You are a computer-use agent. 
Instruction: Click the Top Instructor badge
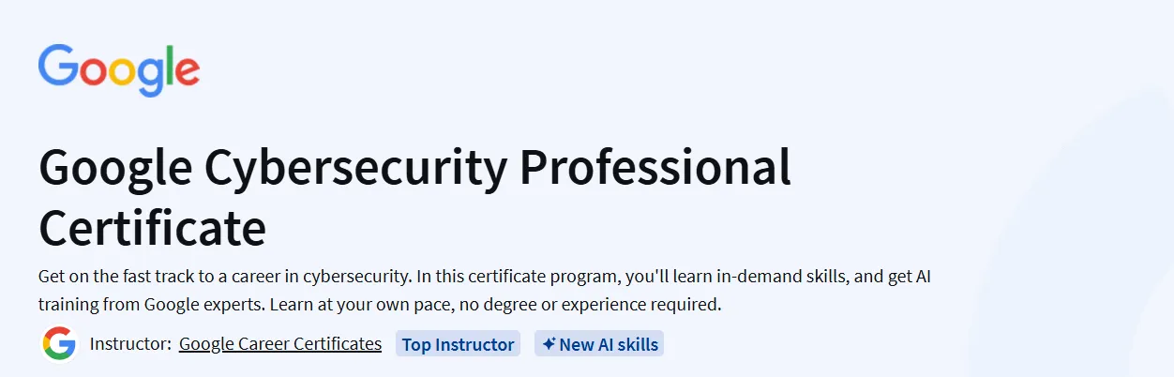(x=458, y=344)
